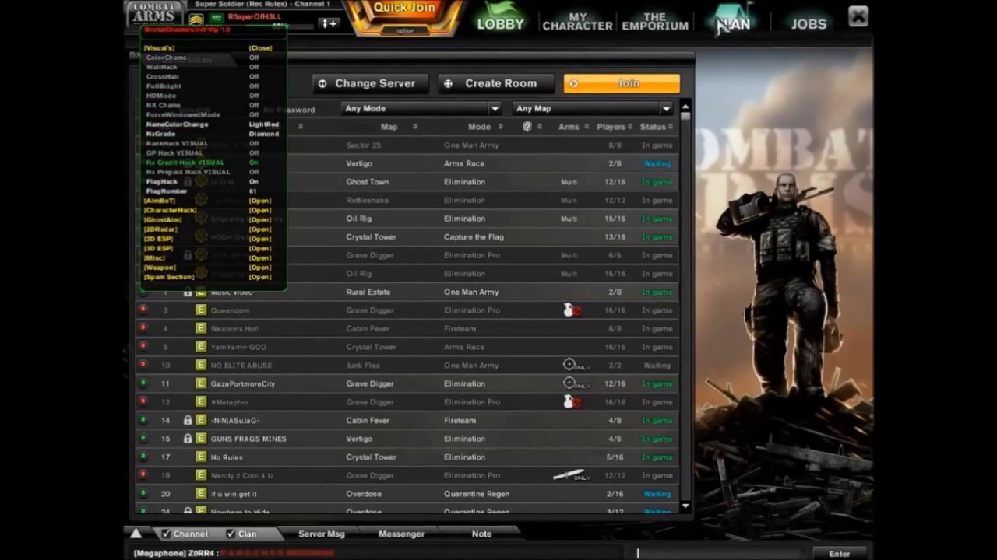Click the sniper-only icon on GazaPortmoreCity row
Viewport: 997px width, 560px height.
pyautogui.click(x=576, y=383)
